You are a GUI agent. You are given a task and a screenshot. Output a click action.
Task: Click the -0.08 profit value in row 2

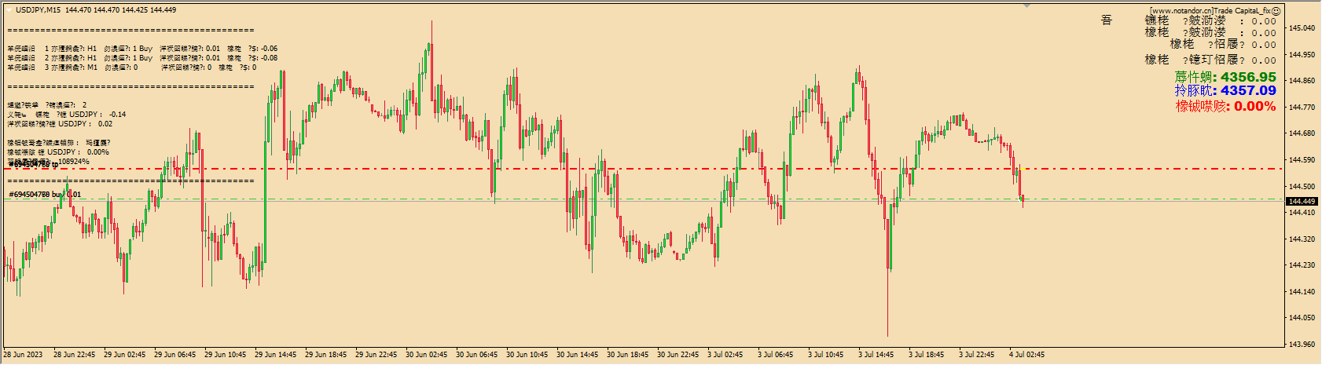pos(269,58)
